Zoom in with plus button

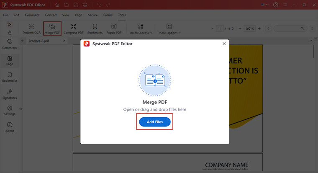tap(259, 28)
